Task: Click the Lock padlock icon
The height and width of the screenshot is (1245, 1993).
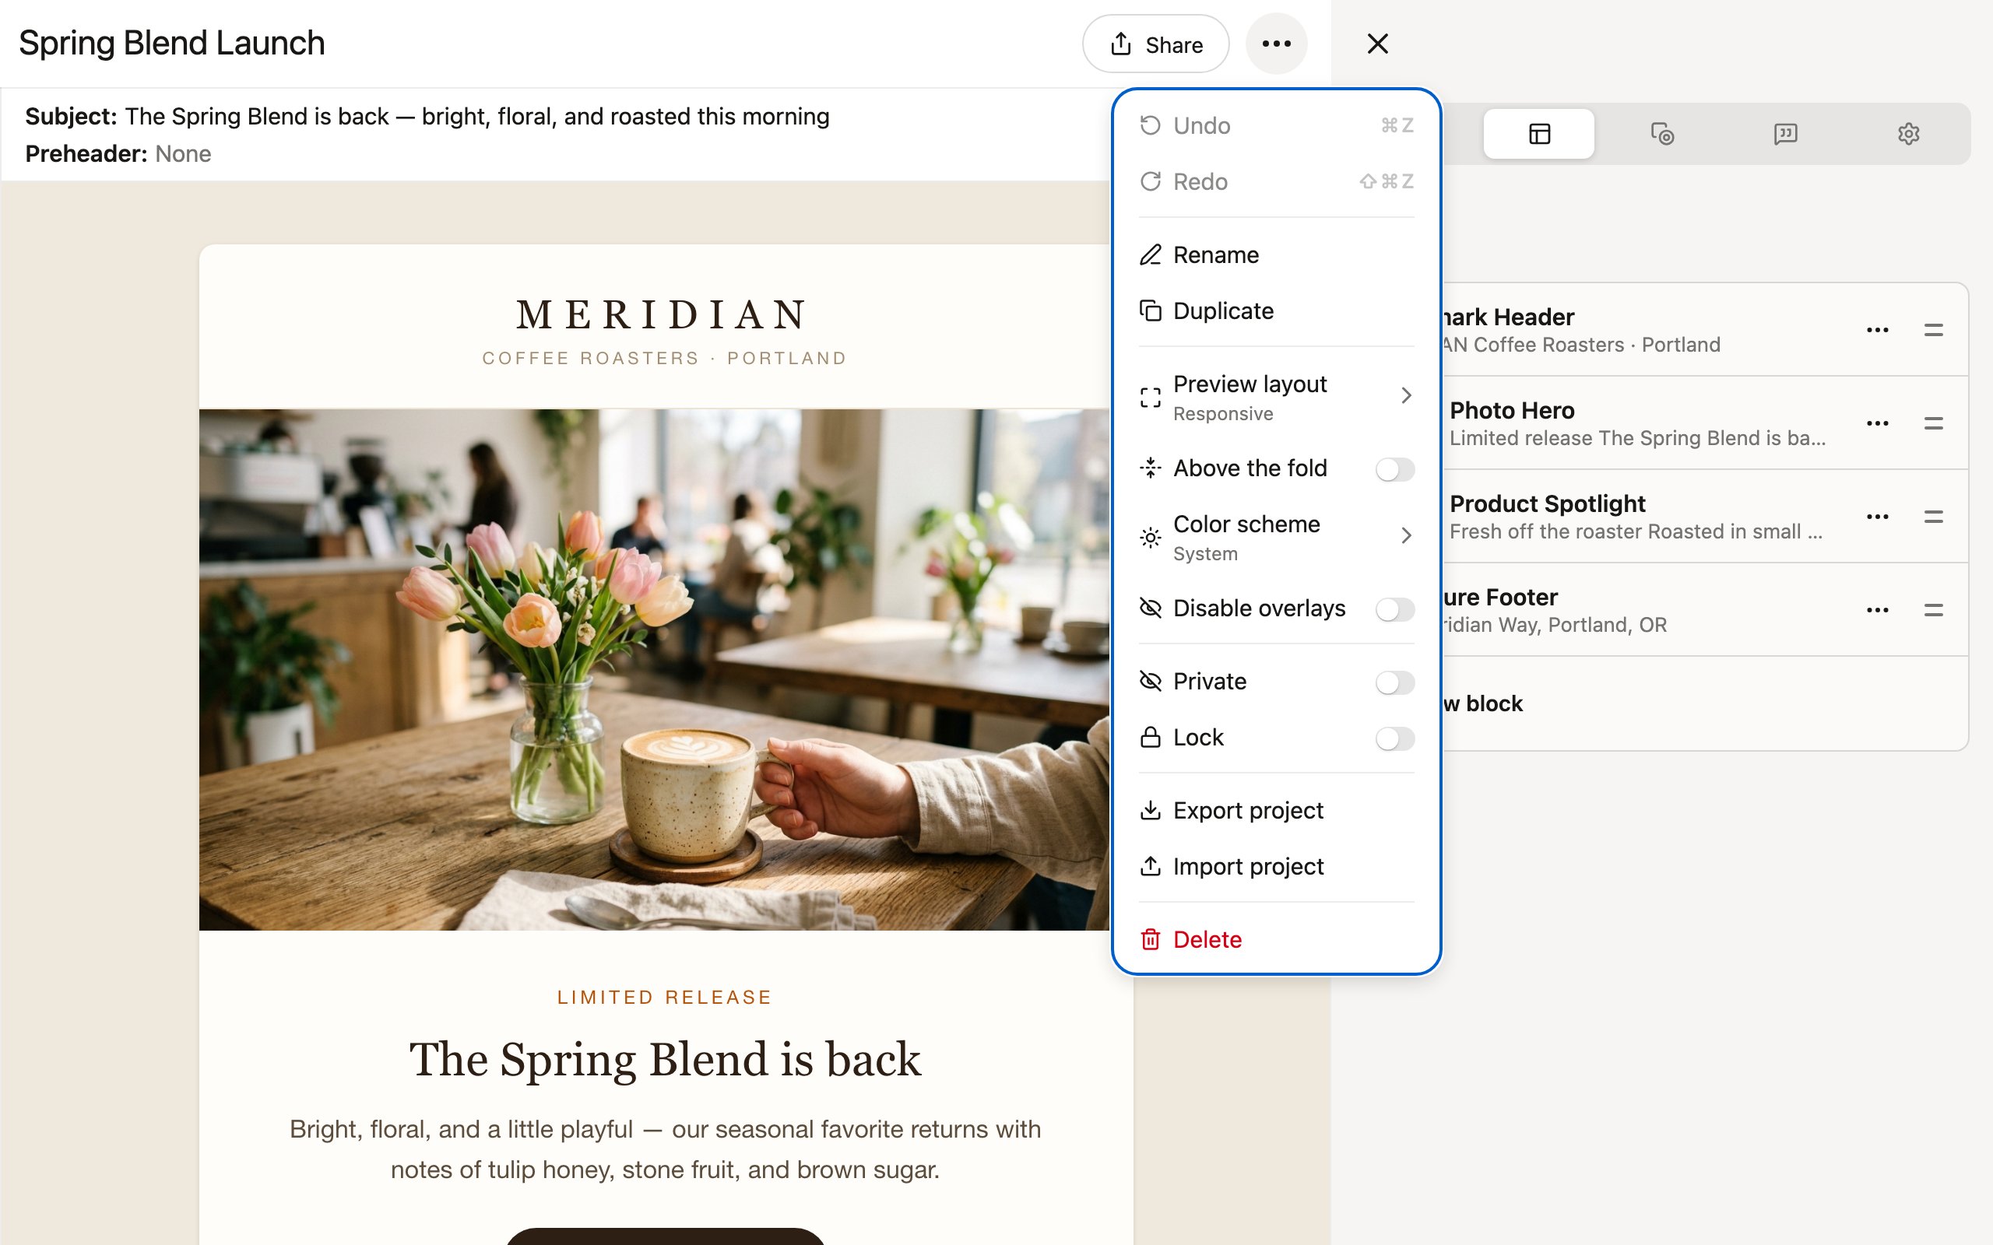Action: (1150, 737)
